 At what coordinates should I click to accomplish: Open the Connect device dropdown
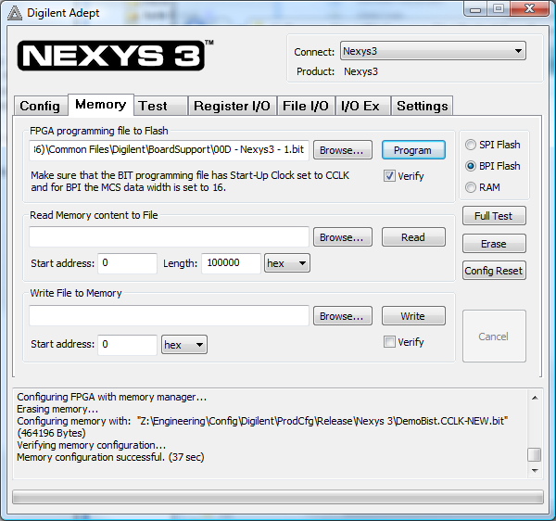(433, 51)
